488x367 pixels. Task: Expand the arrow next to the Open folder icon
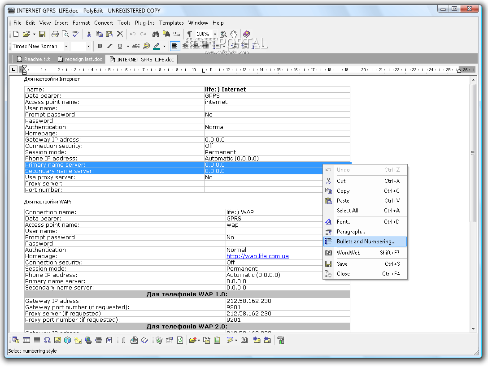coord(34,34)
